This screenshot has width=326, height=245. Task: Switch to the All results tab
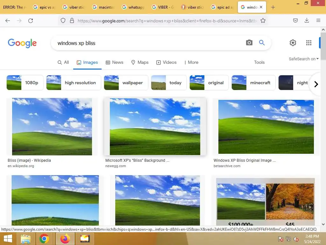tap(63, 62)
